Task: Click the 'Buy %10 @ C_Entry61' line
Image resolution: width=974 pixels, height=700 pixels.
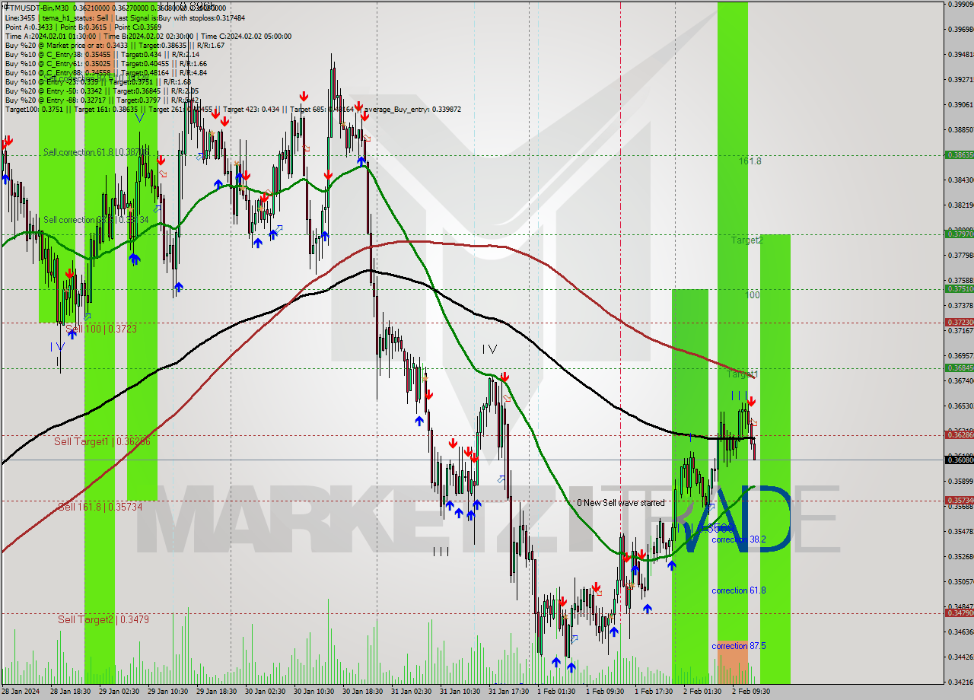Action: pyautogui.click(x=105, y=63)
